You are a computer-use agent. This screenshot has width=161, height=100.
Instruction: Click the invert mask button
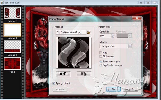63,74
